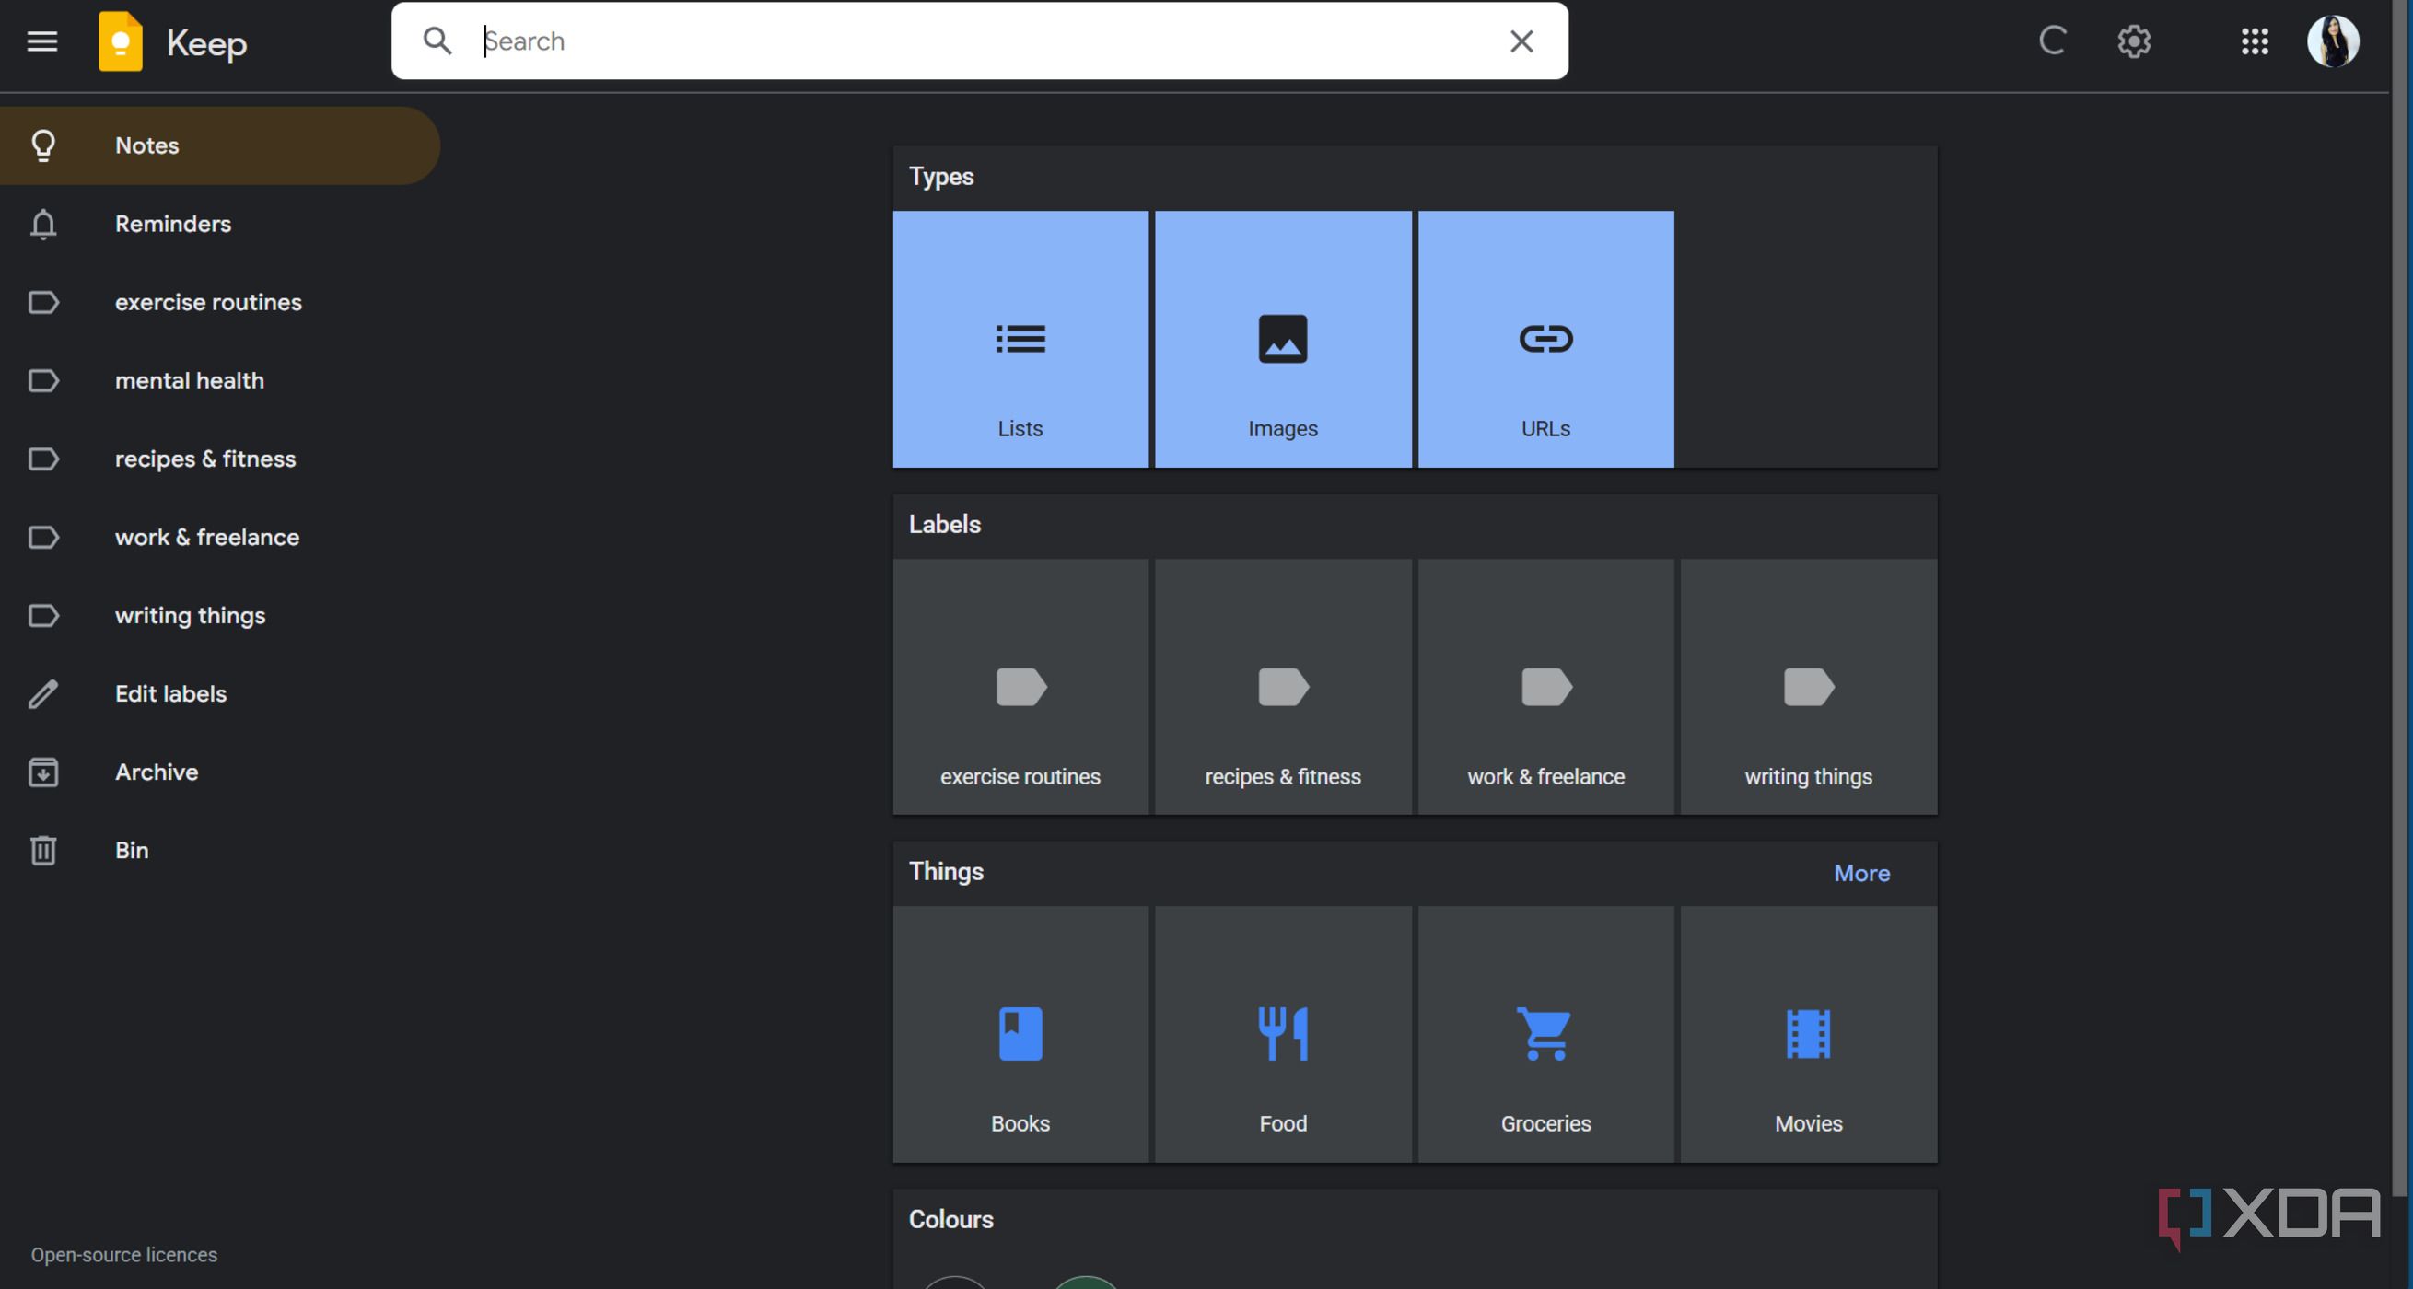This screenshot has width=2413, height=1289.
Task: Open the main menu hamburger icon
Action: (42, 41)
